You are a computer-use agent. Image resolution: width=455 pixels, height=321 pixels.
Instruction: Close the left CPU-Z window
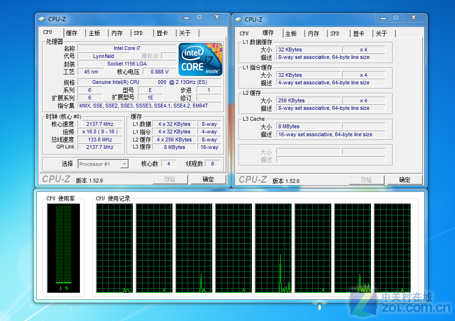point(217,17)
